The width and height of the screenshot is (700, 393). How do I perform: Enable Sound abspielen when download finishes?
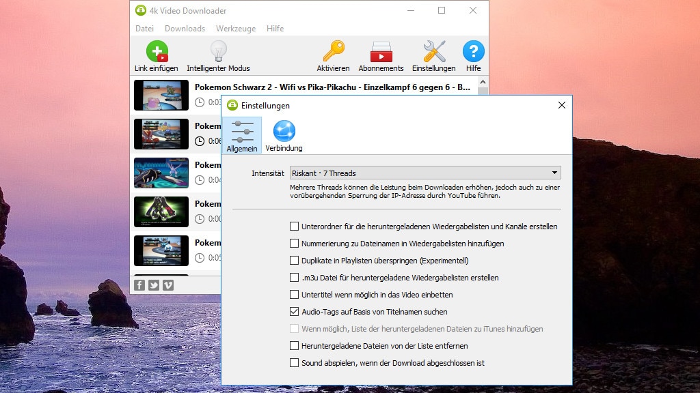coord(294,363)
